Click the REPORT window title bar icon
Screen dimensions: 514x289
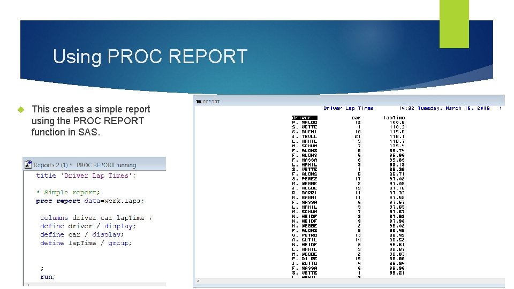click(198, 102)
